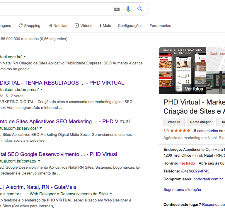
Task: Open 'SEO Google Desenvolvimento' result link
Action: click(59, 154)
